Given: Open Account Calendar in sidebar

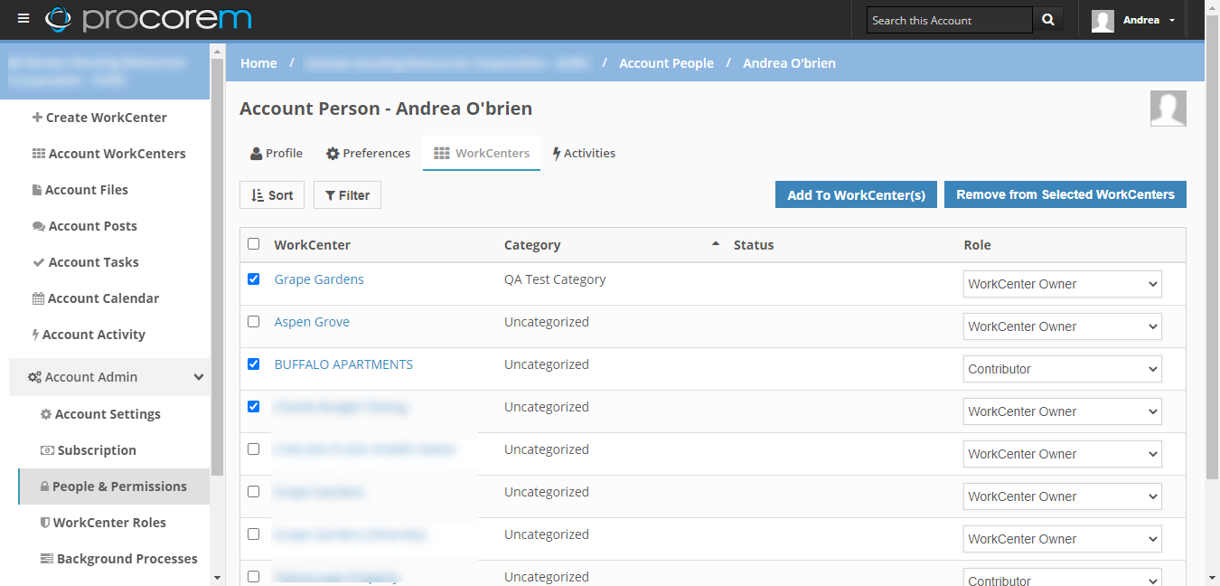Looking at the screenshot, I should [95, 298].
